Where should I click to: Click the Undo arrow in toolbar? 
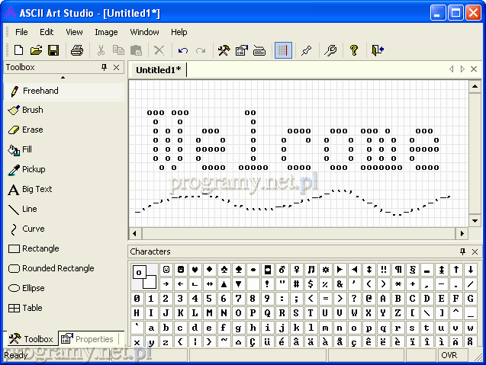(x=183, y=50)
